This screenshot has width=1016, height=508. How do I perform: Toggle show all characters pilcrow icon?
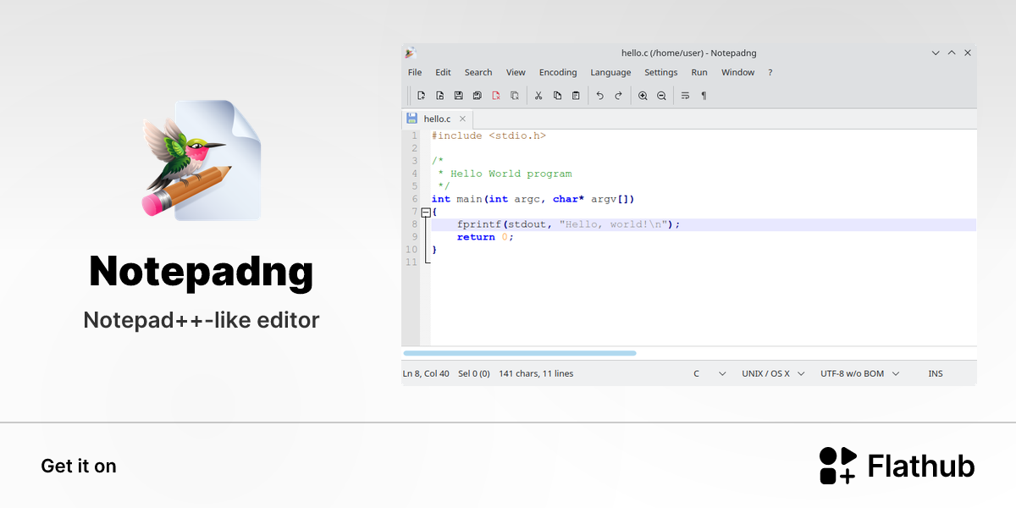point(704,96)
